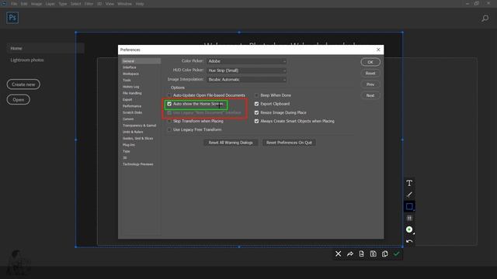Uncheck Auto show the Home Screen
The image size is (497, 279).
[x=169, y=104]
